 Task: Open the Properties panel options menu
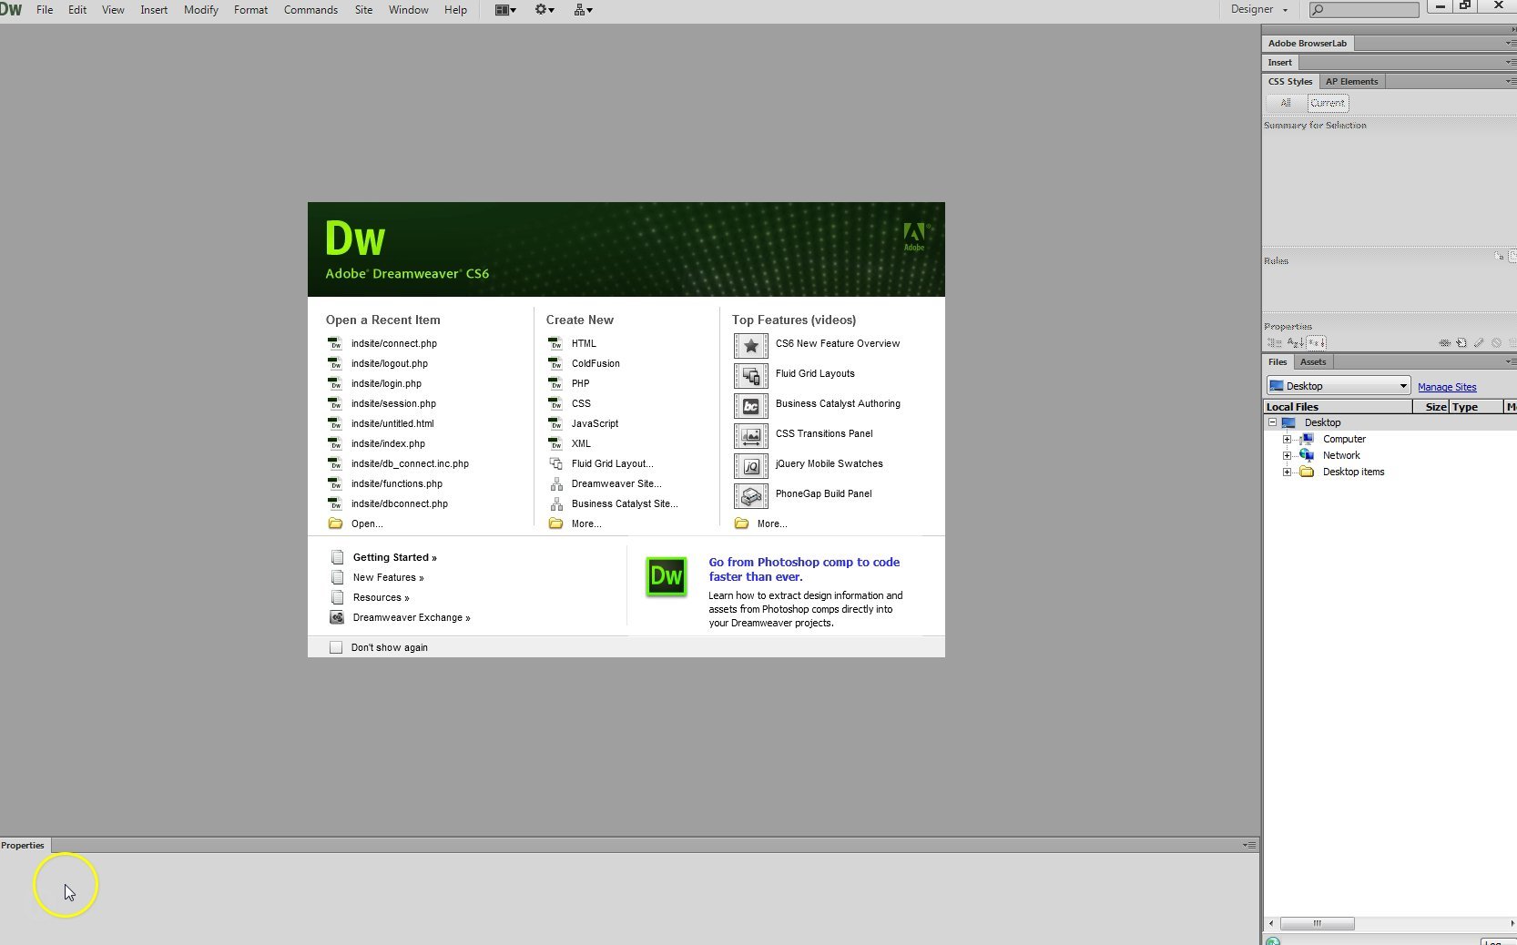[1249, 845]
